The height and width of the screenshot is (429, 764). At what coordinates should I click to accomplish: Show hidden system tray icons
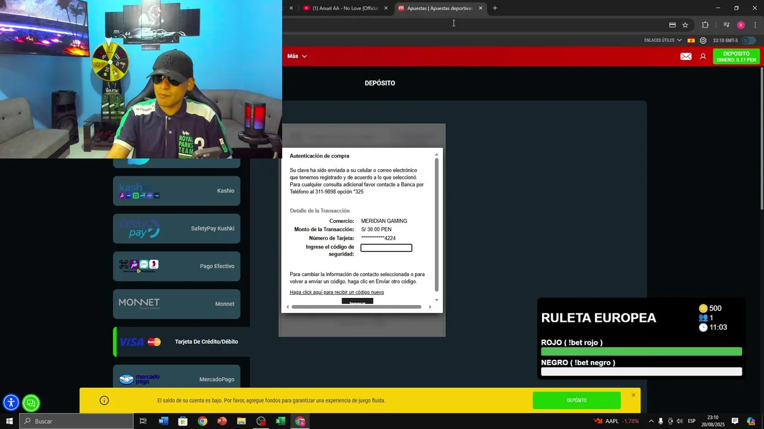(651, 421)
